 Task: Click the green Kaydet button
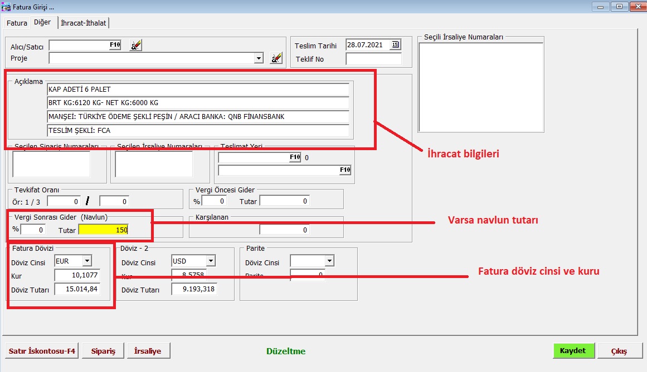click(573, 351)
